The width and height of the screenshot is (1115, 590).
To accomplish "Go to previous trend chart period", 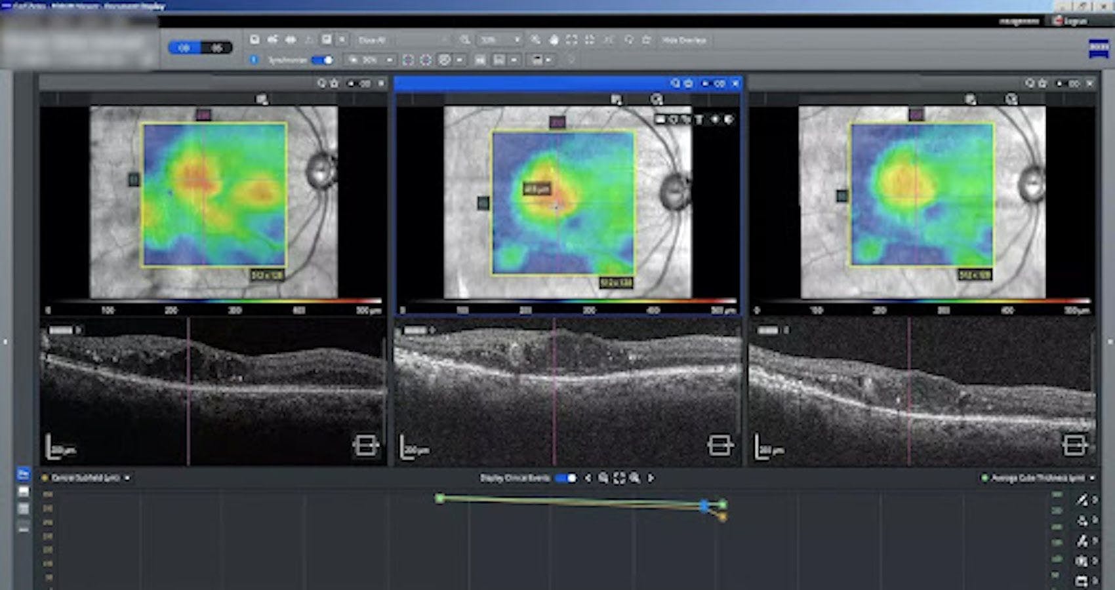I will (588, 478).
